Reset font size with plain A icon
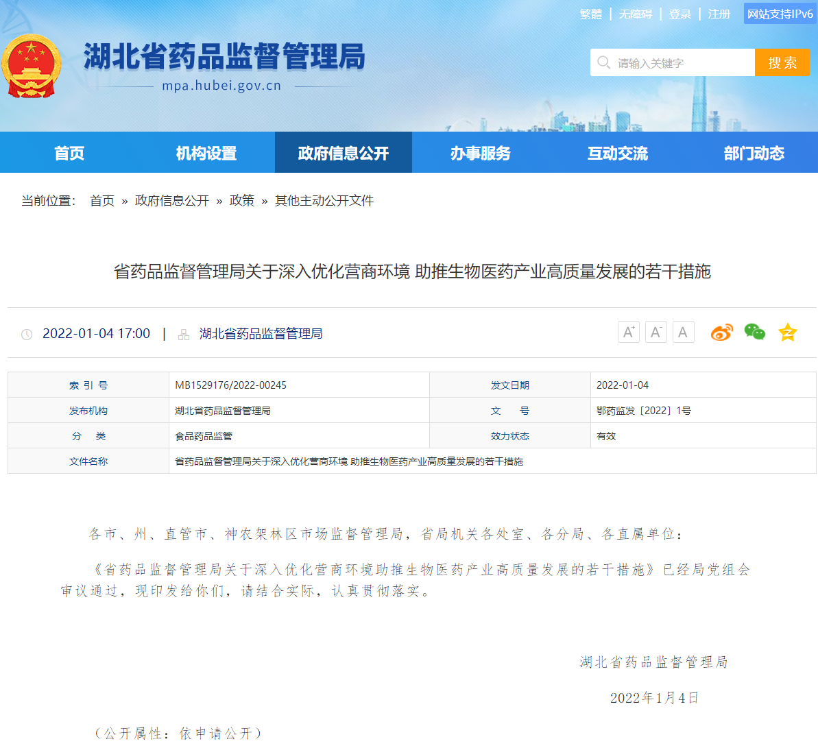 point(683,333)
